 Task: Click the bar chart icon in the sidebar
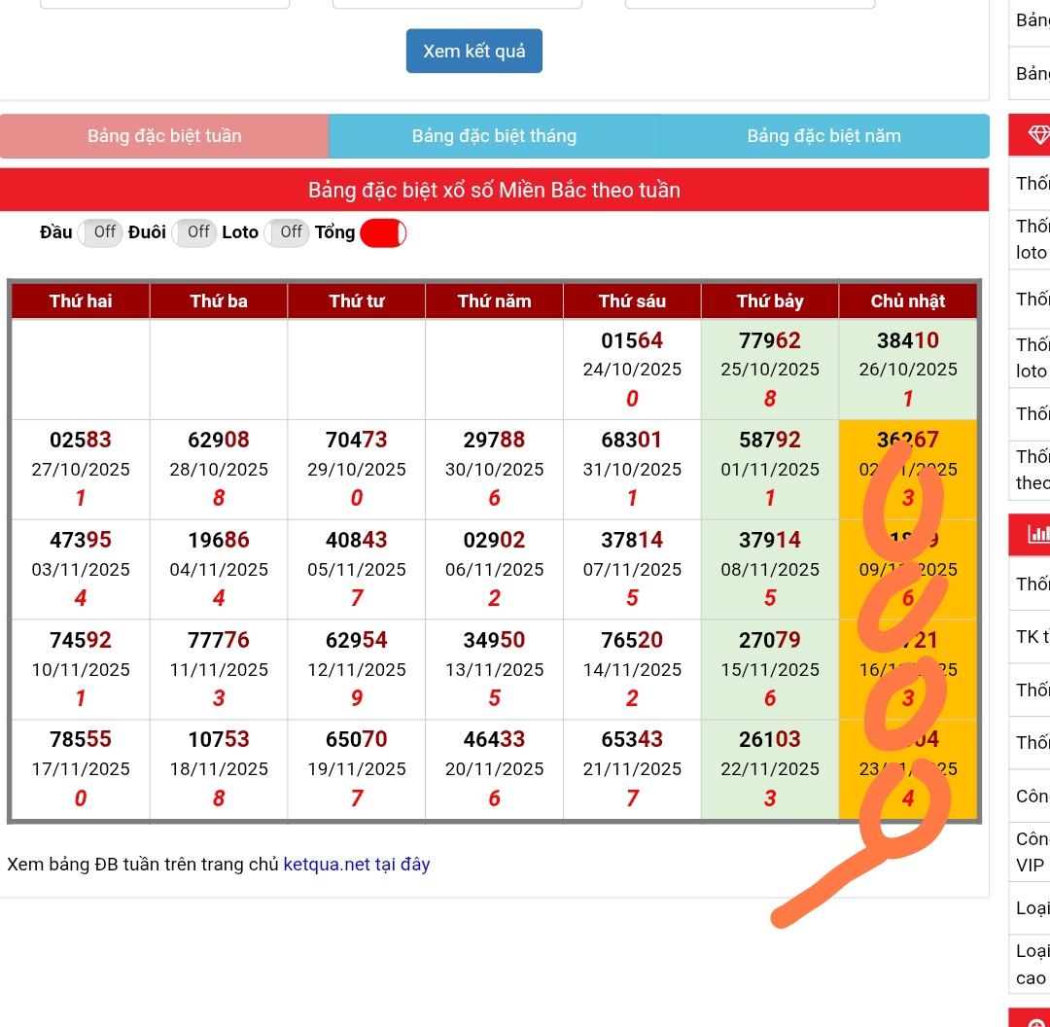coord(1036,533)
